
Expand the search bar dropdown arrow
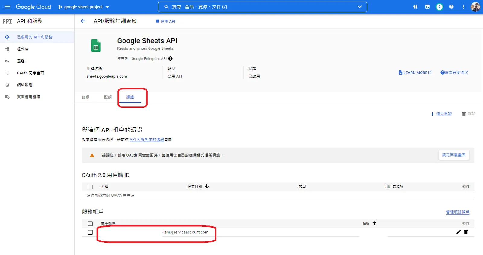pyautogui.click(x=360, y=7)
